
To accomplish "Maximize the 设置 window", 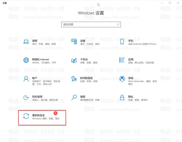I will (x=170, y=3).
